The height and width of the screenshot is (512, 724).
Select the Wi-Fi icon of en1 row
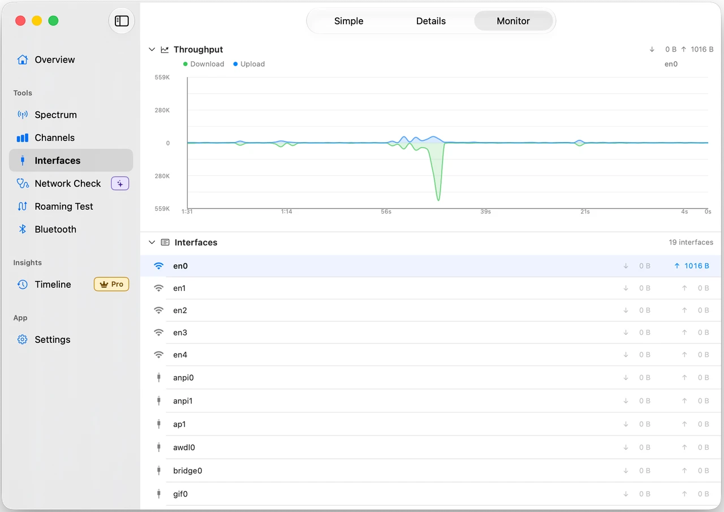[x=159, y=288]
